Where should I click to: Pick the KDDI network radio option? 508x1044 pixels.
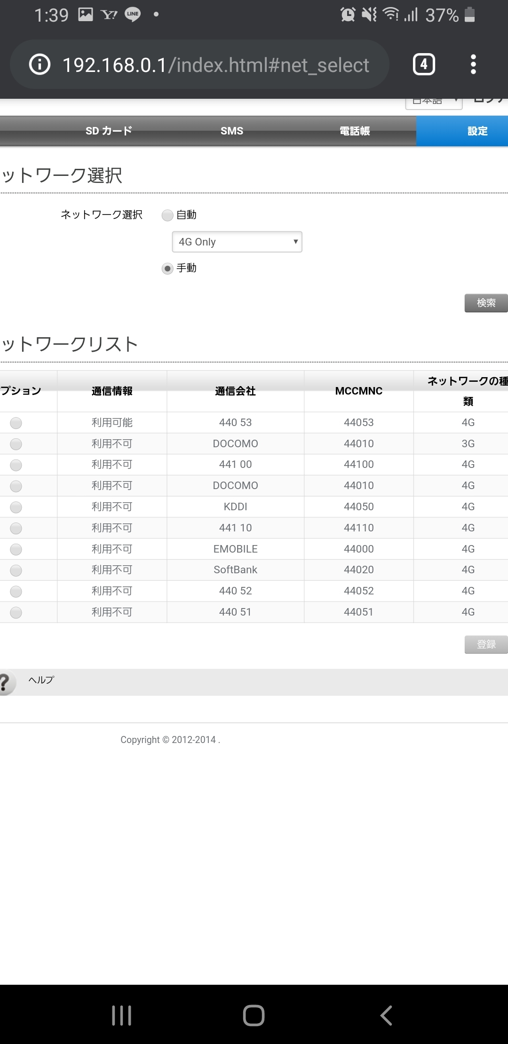[16, 507]
